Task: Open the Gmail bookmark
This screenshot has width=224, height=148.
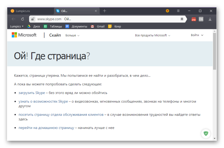Action: [98, 26]
